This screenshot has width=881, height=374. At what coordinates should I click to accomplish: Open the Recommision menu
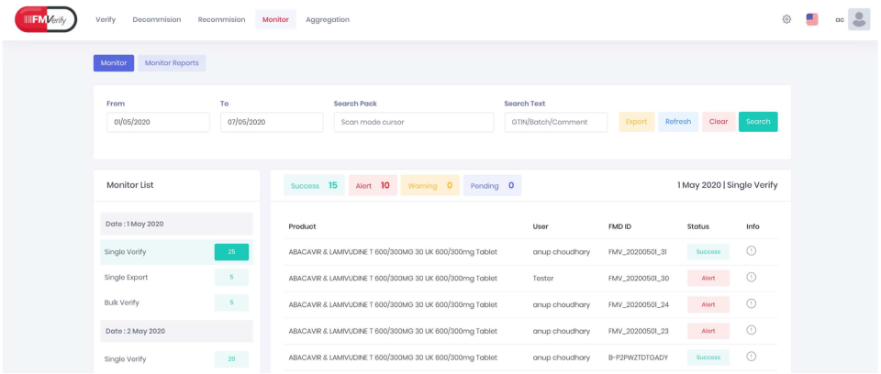click(x=221, y=19)
